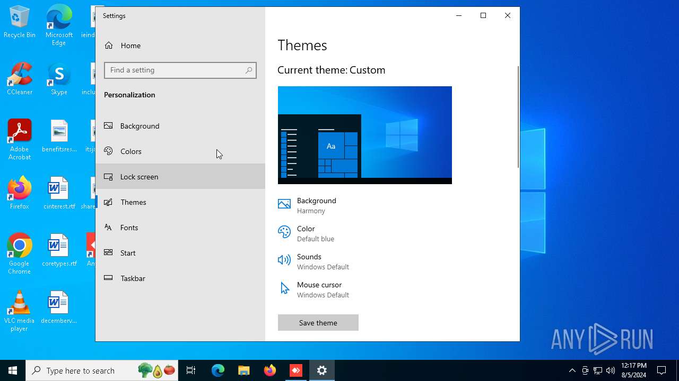
Task: Select the Microsoft Edge desktop shortcut
Action: point(59,25)
